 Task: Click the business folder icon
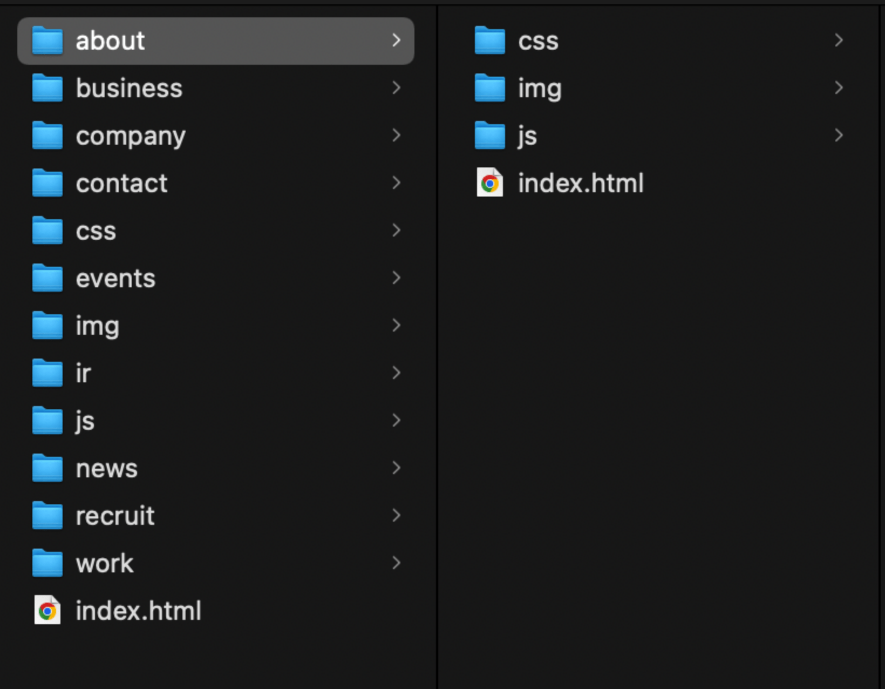click(x=47, y=88)
